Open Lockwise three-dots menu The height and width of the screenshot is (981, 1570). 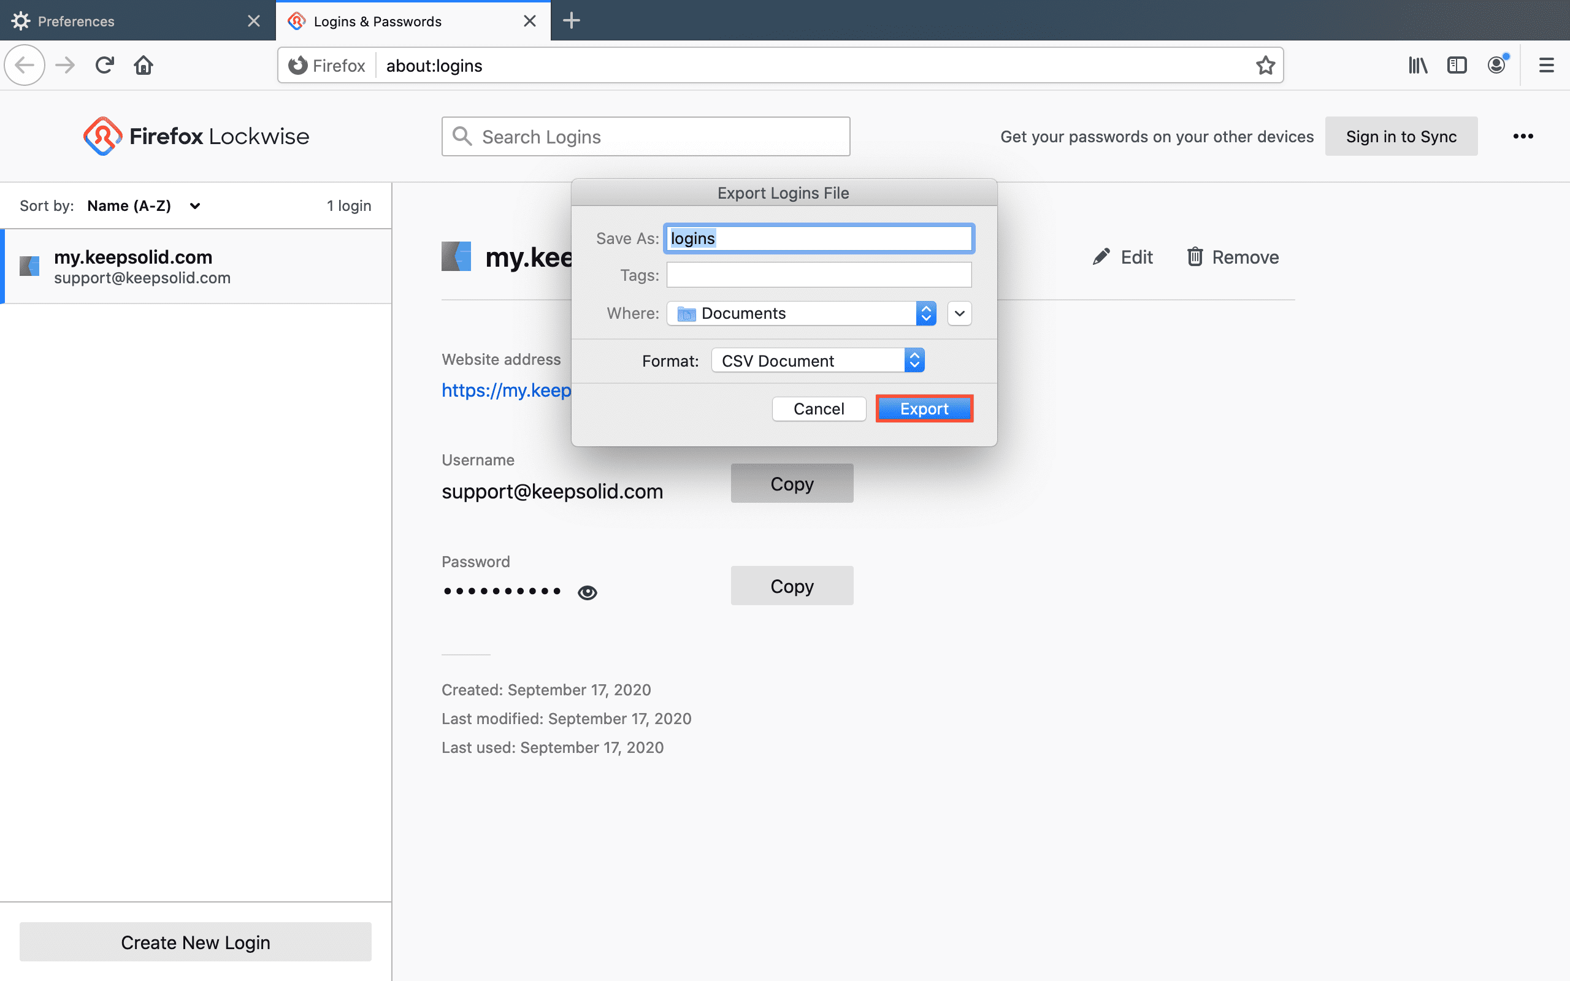(1523, 136)
